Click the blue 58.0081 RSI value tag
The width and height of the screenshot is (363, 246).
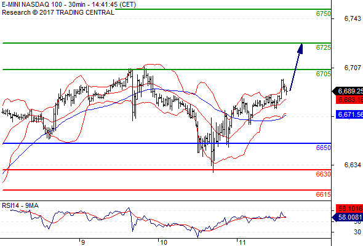click(348, 217)
